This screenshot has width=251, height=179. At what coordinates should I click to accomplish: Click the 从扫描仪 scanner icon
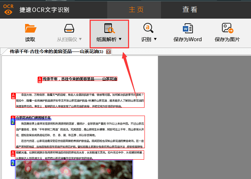[69, 28]
